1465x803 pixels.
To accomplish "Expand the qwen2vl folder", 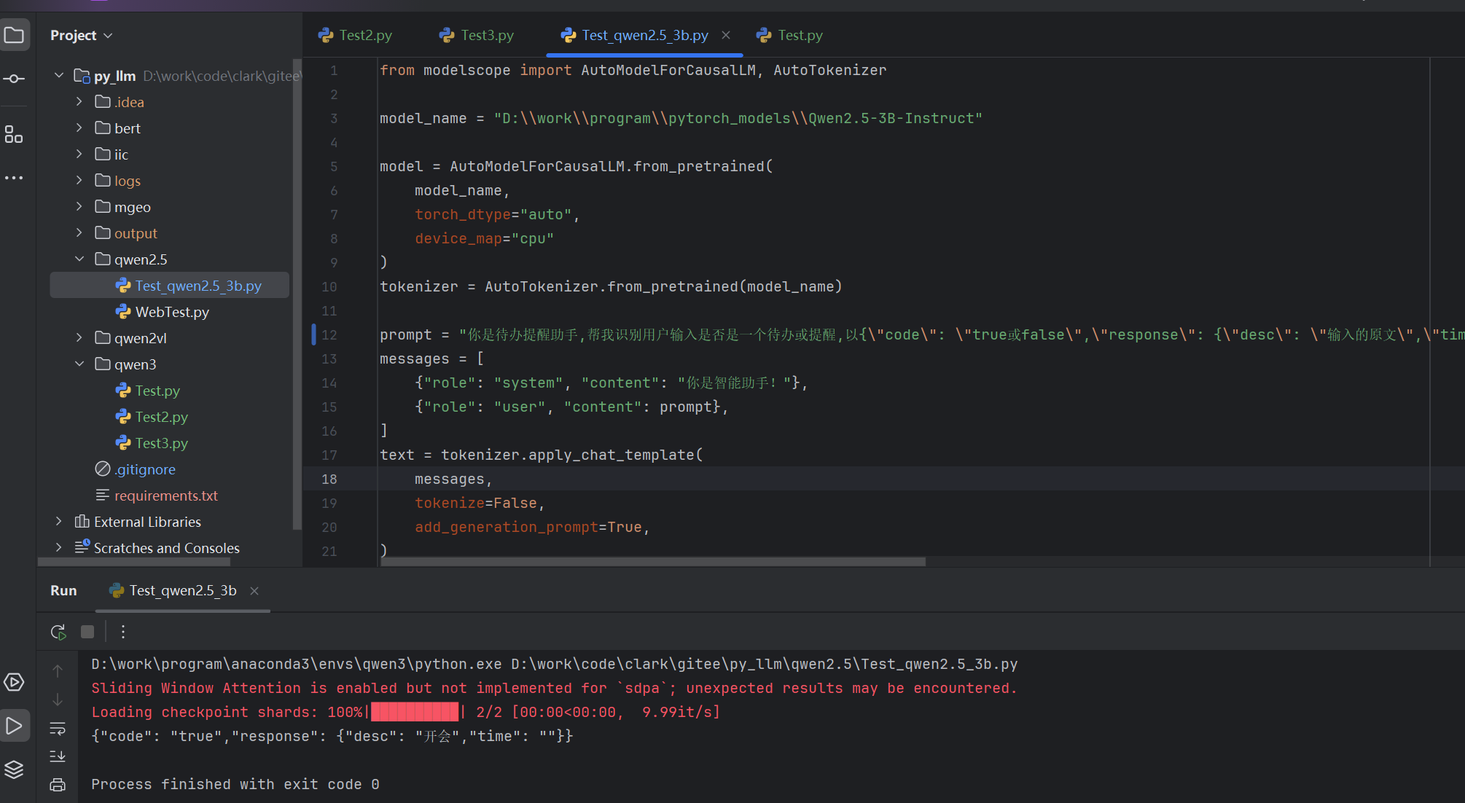I will [x=79, y=338].
